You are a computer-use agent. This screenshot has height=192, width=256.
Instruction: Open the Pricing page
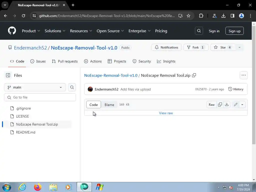[x=161, y=31]
